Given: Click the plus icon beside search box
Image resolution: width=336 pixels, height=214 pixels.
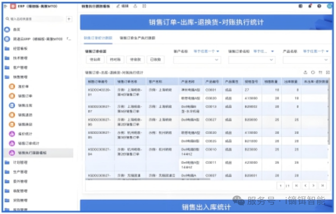Looking at the screenshot, I should click(x=69, y=19).
